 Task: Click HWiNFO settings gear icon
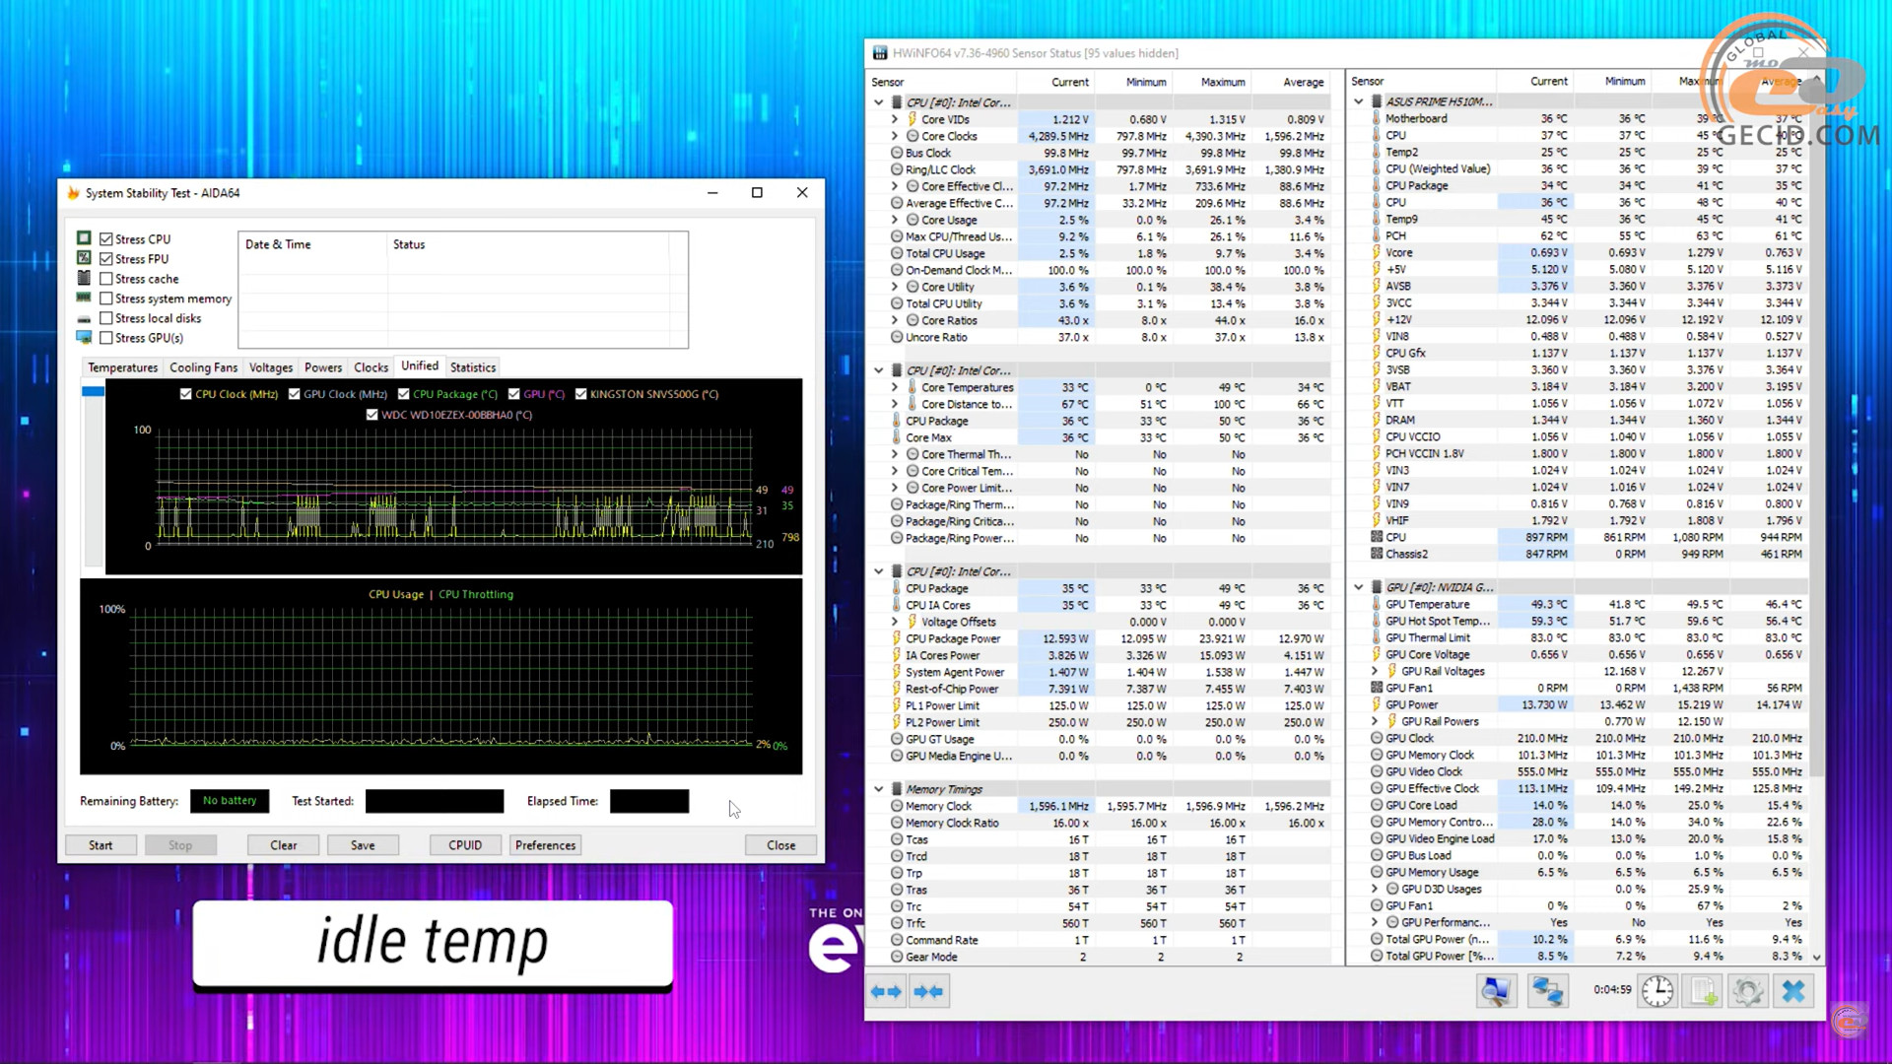1749,991
